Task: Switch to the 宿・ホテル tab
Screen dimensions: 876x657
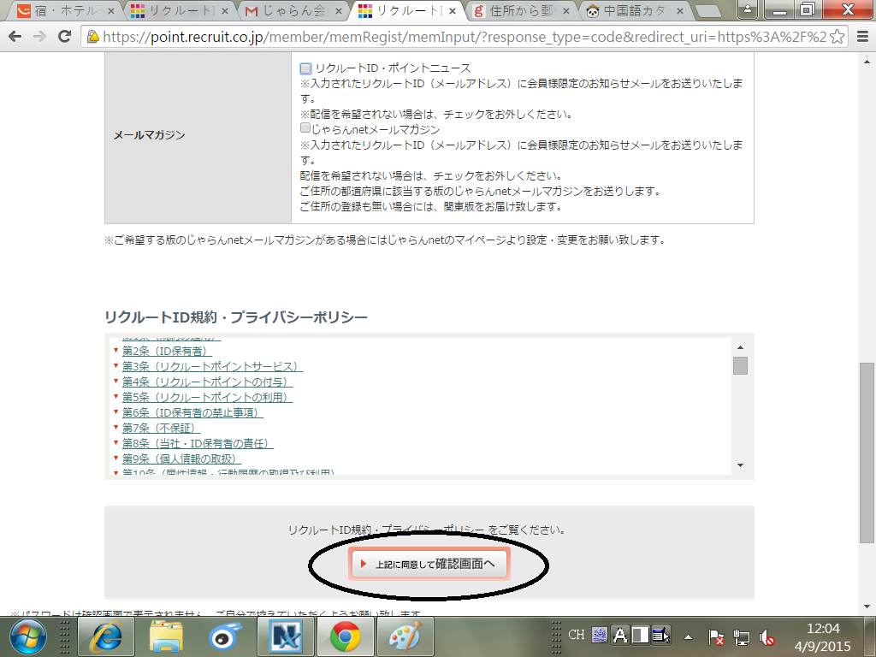Action: click(64, 11)
